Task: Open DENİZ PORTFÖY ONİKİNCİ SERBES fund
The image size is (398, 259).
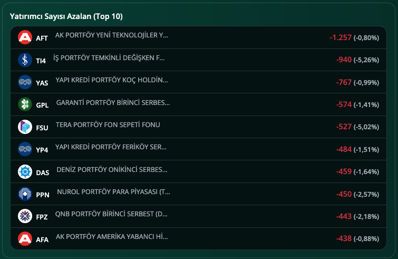Action: click(112, 170)
